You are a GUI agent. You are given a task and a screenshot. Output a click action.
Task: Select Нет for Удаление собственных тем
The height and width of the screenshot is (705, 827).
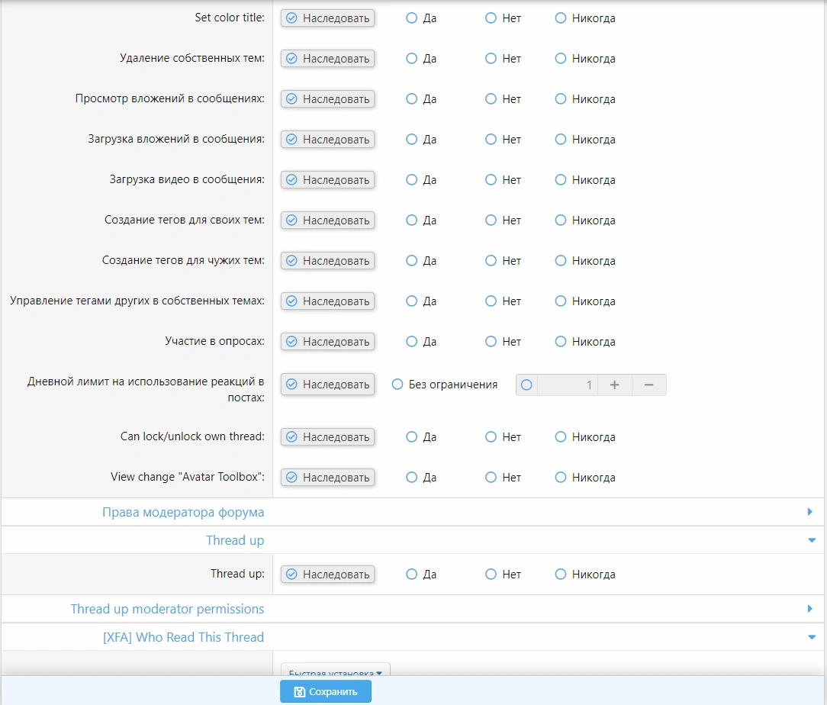coord(491,58)
